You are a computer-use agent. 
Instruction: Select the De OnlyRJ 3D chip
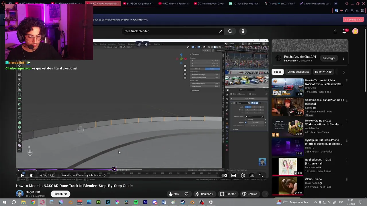click(x=323, y=72)
